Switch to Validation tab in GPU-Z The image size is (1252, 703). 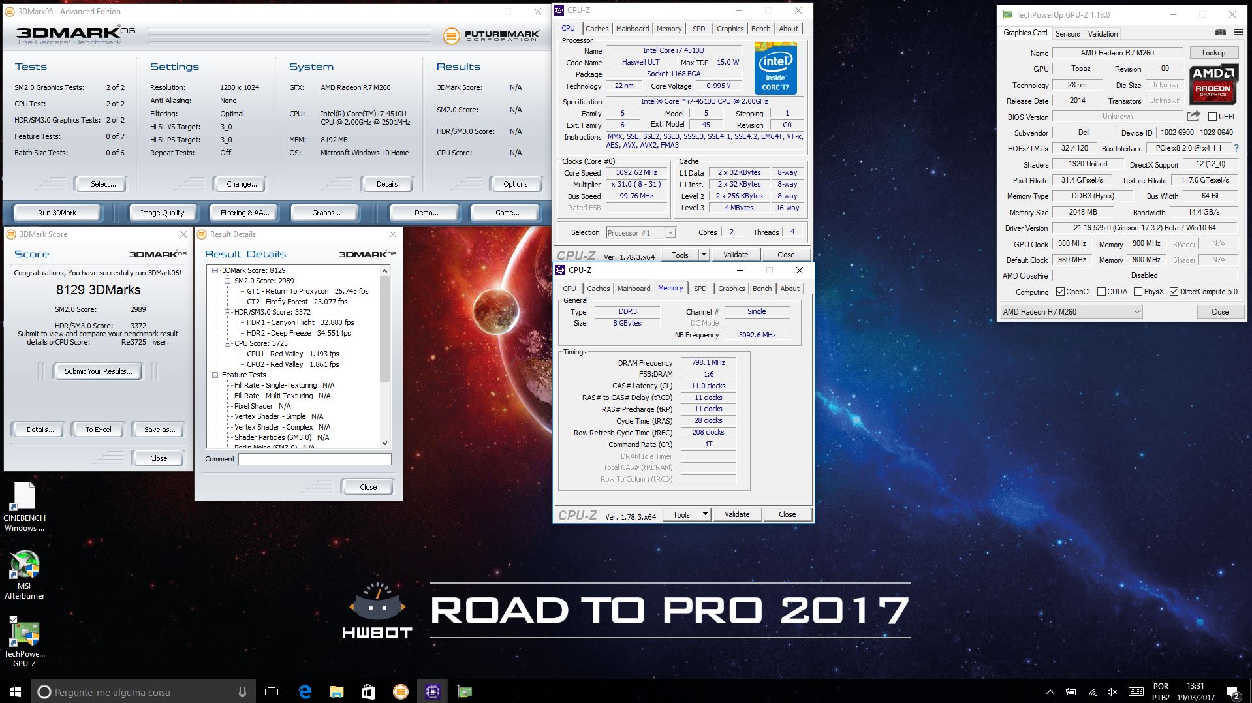point(1103,33)
